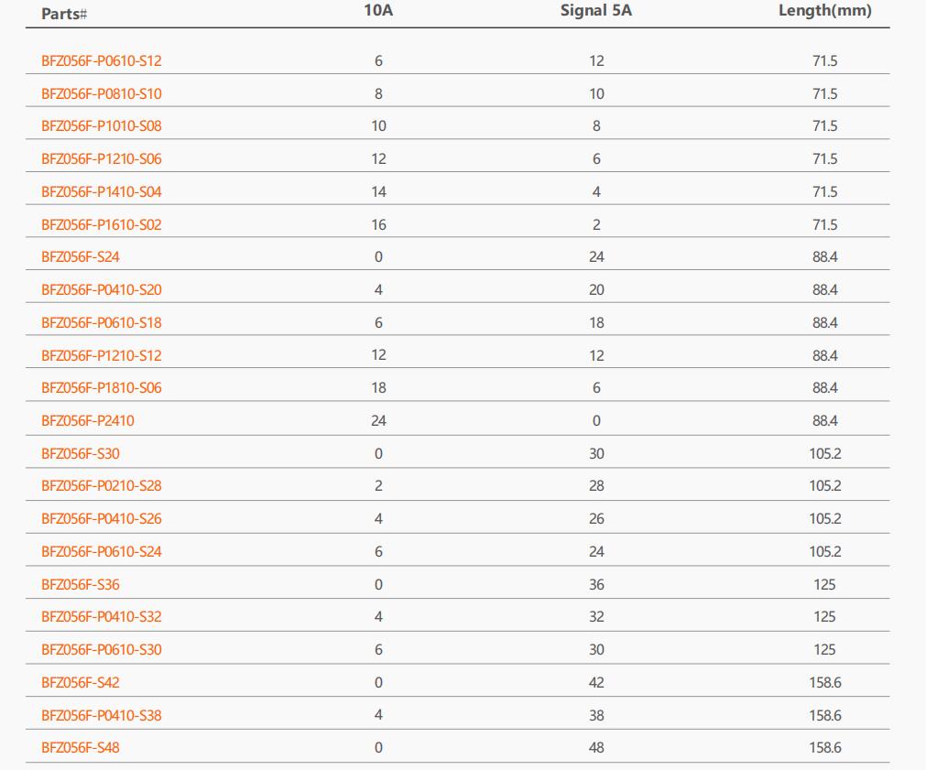Click part number BFZ056F-P1410-S04
The image size is (926, 770).
click(101, 192)
